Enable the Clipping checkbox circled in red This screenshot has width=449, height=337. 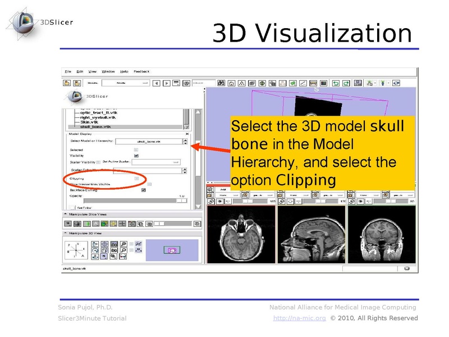pyautogui.click(x=136, y=178)
